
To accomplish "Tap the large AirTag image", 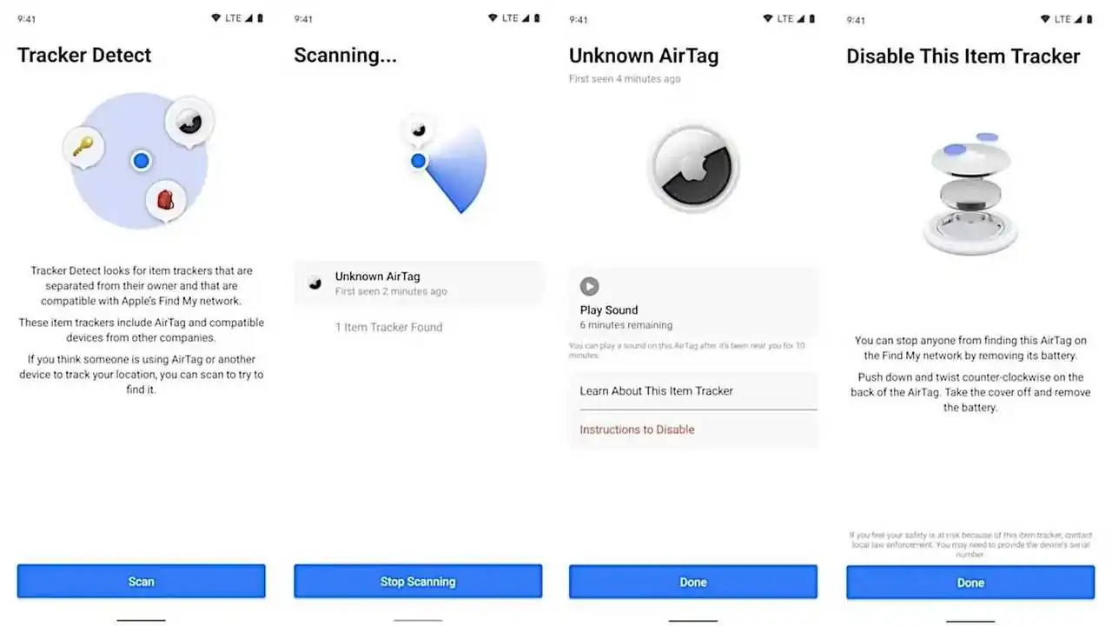I will pos(692,169).
